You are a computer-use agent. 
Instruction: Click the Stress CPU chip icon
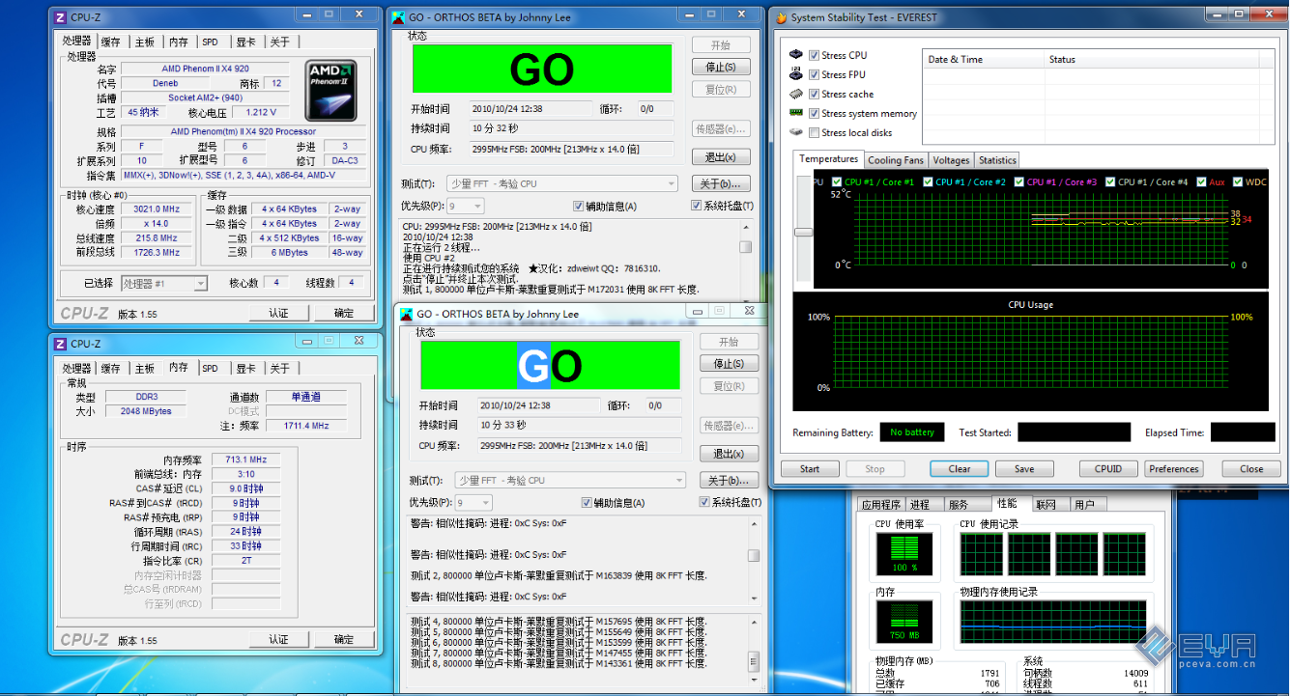[796, 55]
